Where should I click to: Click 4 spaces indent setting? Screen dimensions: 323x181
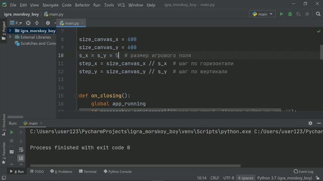tap(246, 178)
